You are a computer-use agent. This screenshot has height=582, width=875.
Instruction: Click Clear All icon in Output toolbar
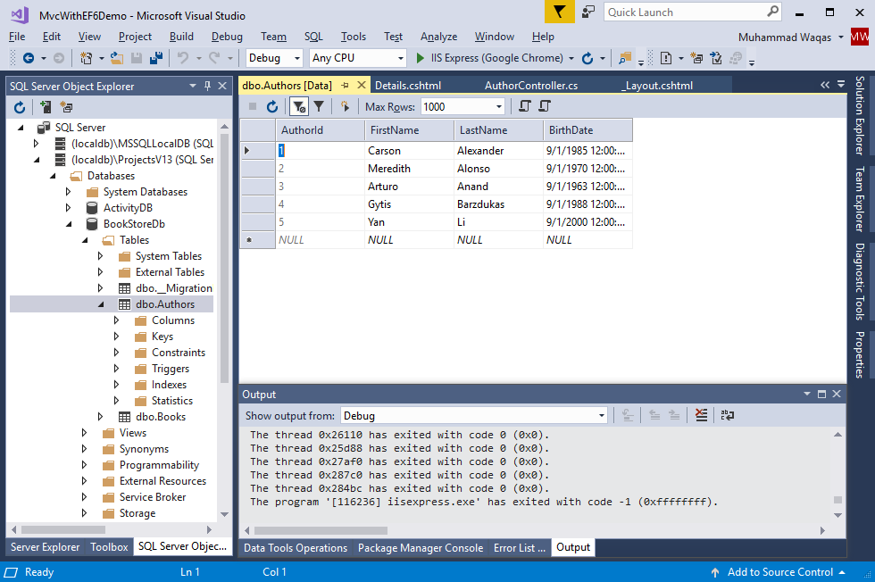click(701, 415)
